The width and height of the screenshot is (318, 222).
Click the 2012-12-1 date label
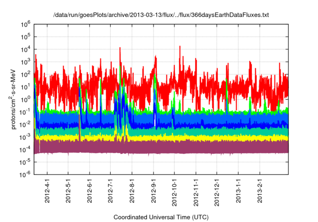point(217,192)
